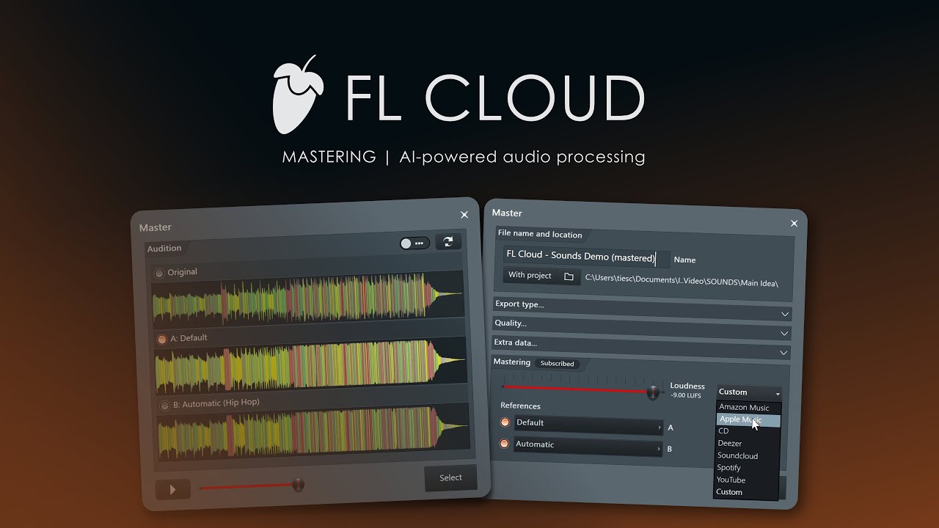Click the FL Studio fruit logo
The image size is (939, 528).
(297, 94)
